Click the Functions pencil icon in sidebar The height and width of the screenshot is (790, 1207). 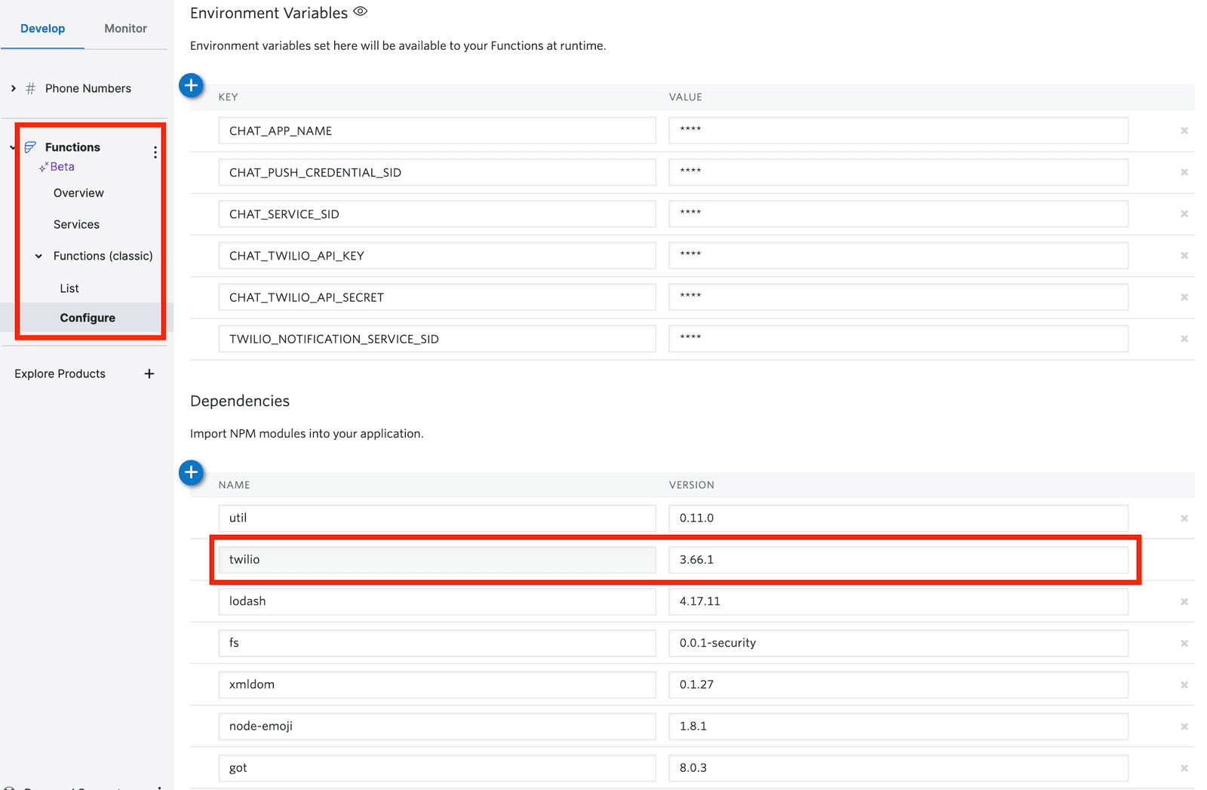point(29,146)
